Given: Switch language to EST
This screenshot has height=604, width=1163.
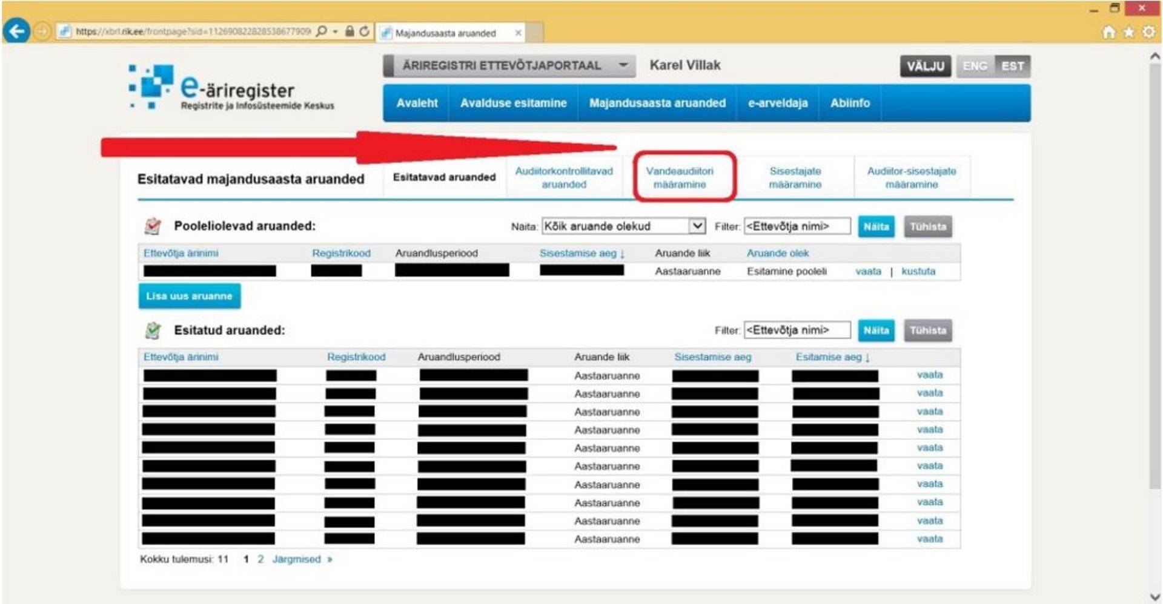Looking at the screenshot, I should 1012,66.
